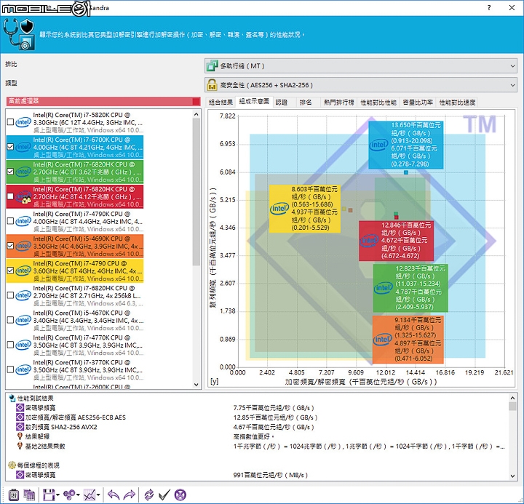Click the floppy disk save icon

[x=49, y=495]
